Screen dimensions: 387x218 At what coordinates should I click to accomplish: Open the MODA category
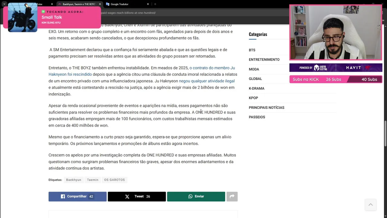click(254, 69)
